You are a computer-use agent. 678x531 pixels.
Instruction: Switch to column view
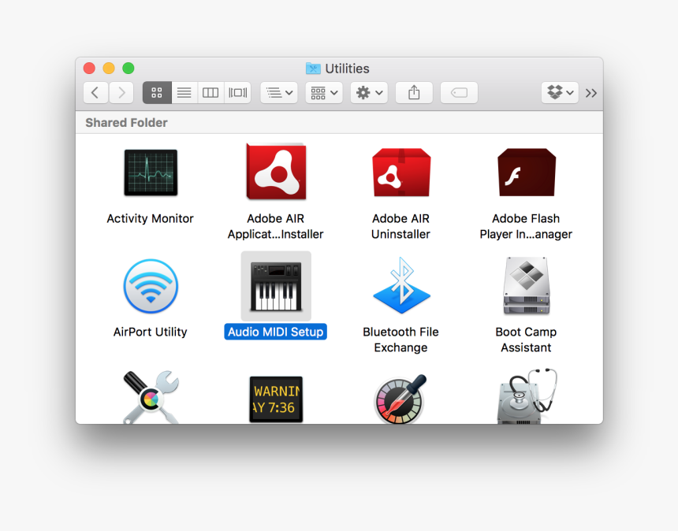click(211, 92)
